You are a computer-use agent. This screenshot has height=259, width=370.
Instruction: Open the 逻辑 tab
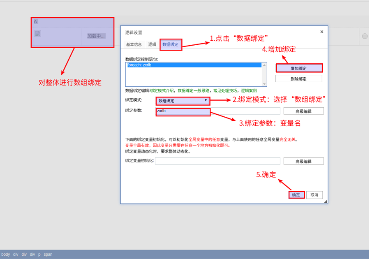pos(152,44)
